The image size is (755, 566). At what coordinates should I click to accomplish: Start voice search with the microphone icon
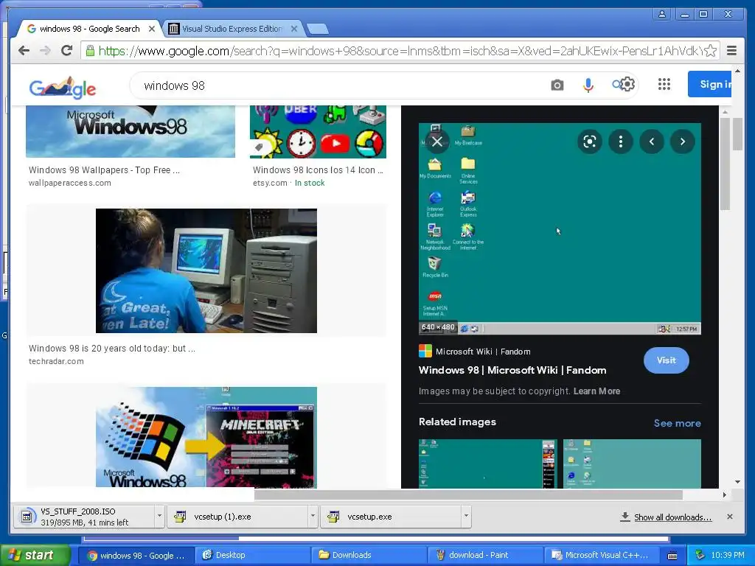(588, 85)
